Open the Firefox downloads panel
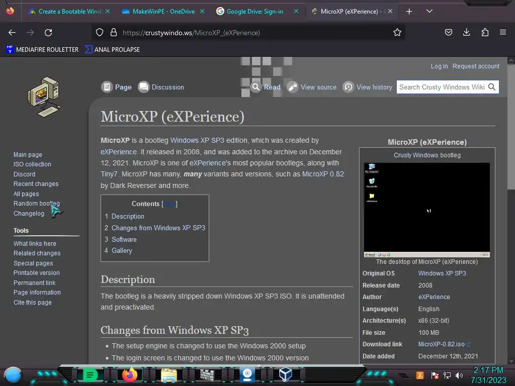 coord(466,32)
